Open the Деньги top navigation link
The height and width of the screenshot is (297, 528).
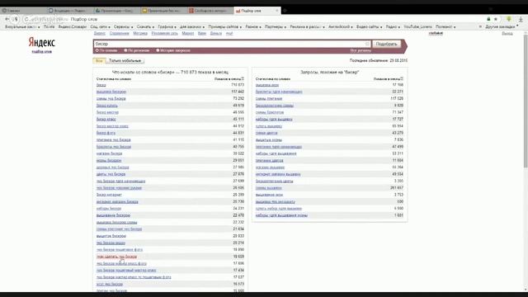(x=216, y=33)
